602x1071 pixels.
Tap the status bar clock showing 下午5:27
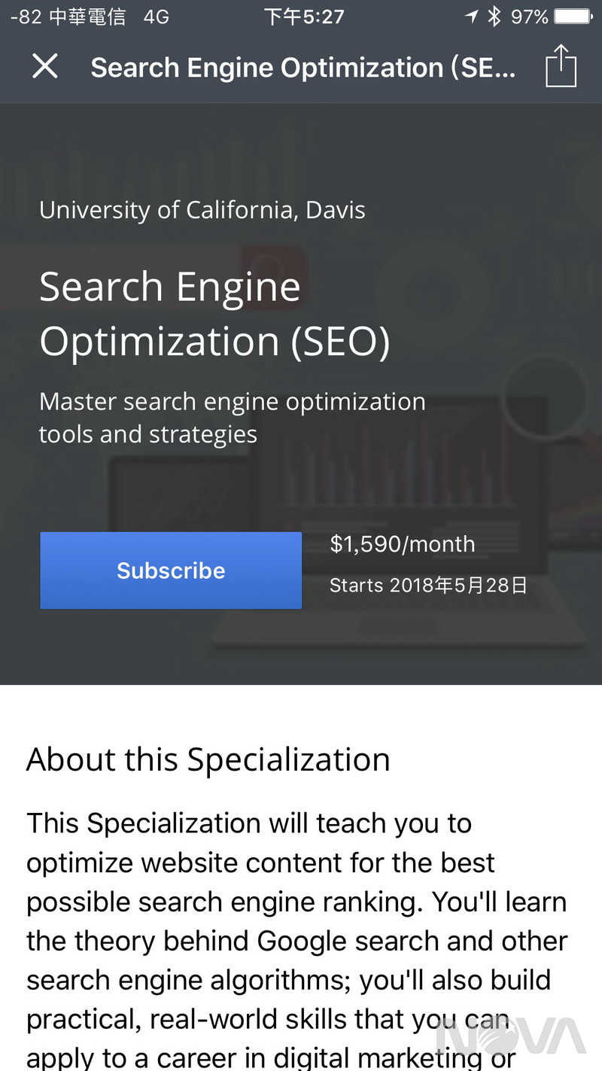tap(304, 17)
